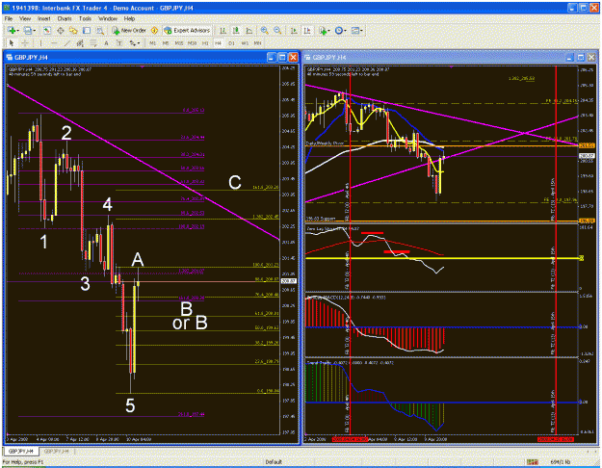This screenshot has height=468, width=602.
Task: Switch to candlestick chart display
Action: (236, 30)
